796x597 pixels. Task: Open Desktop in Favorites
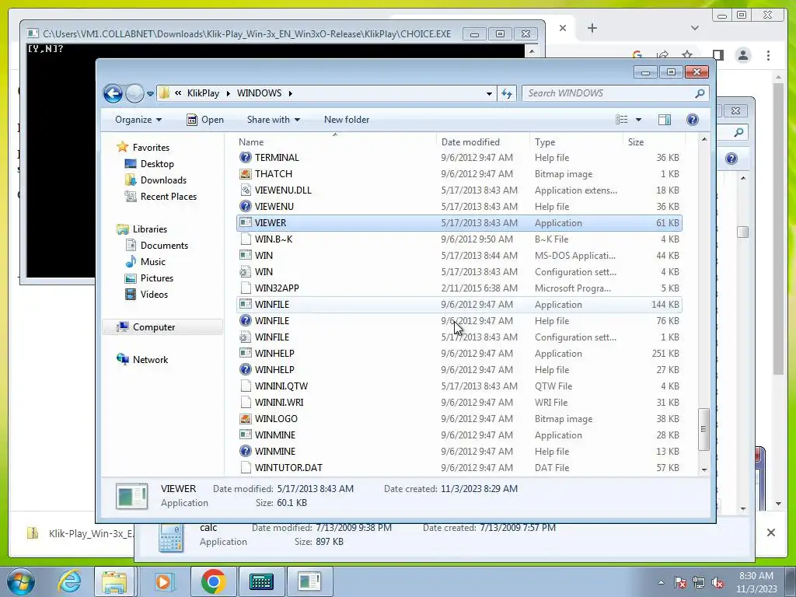pos(157,164)
